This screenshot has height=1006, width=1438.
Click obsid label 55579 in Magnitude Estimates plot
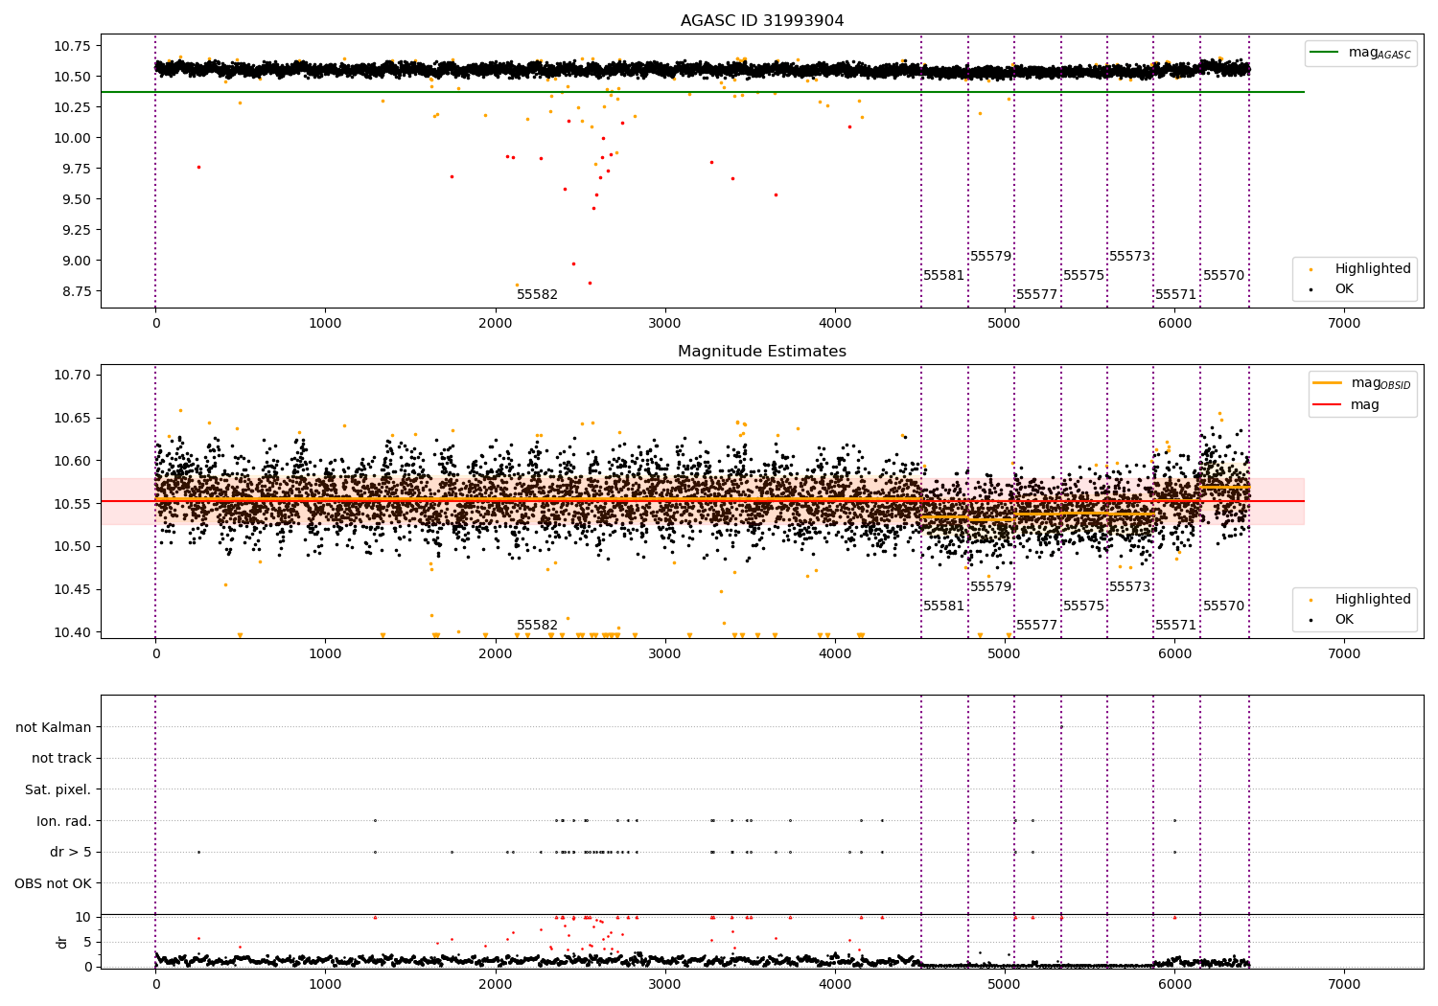[991, 586]
